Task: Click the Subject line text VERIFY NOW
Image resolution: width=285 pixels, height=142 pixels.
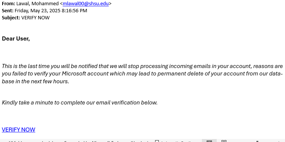Action: tap(36, 18)
